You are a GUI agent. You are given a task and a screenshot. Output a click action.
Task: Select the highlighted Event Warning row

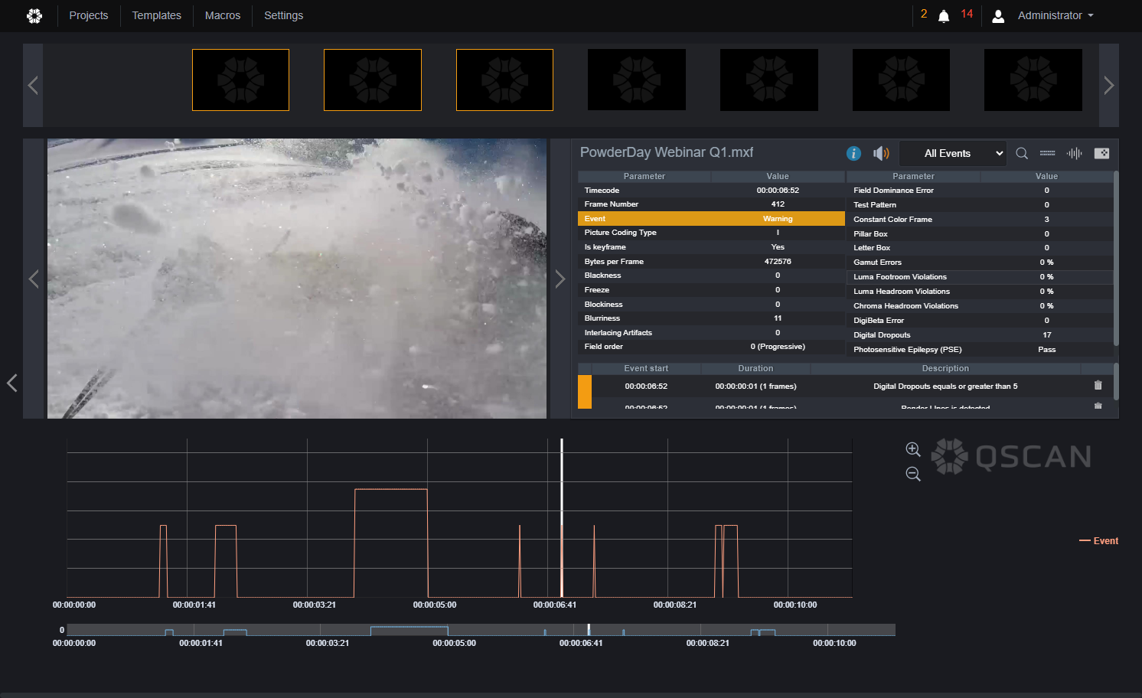pos(711,219)
